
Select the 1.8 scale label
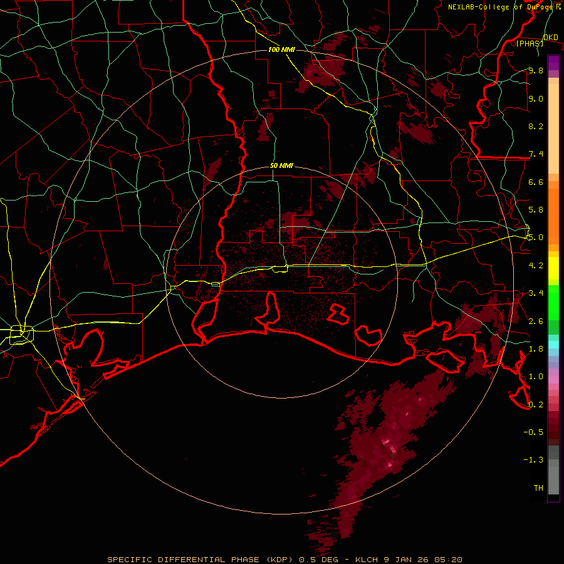[x=536, y=349]
